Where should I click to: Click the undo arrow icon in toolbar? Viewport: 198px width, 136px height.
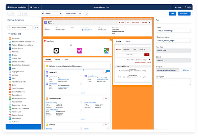pyautogui.click(x=10, y=14)
